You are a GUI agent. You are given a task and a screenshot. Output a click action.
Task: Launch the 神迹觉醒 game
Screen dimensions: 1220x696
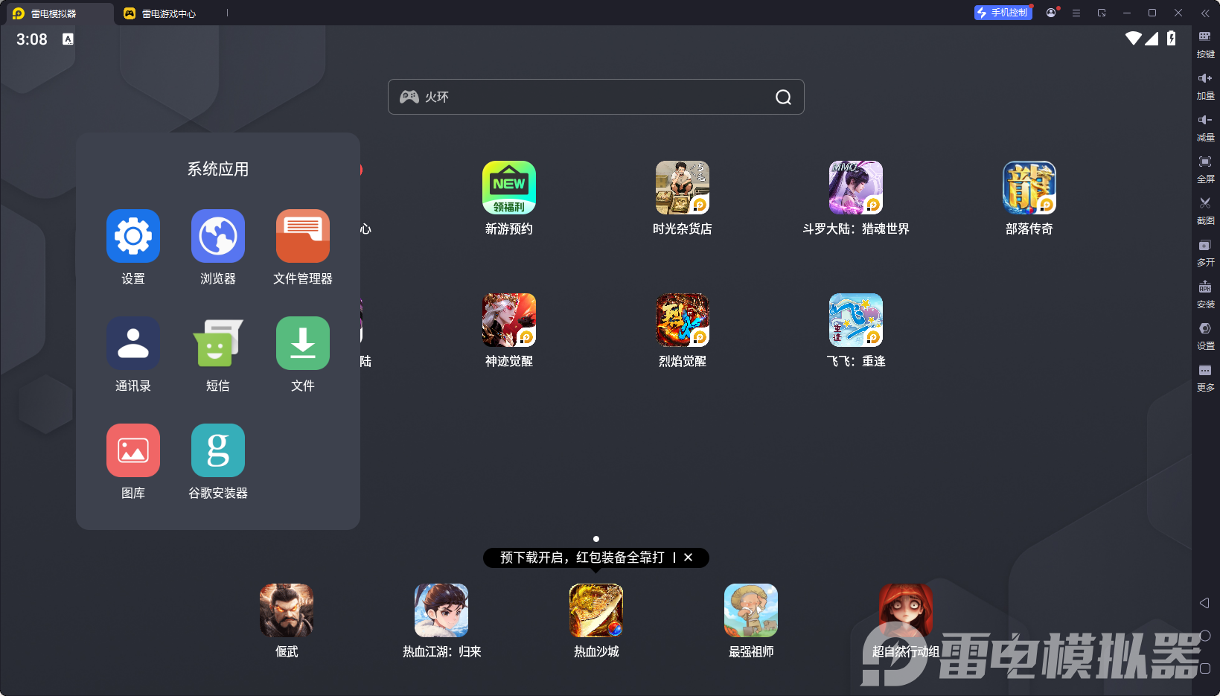(509, 320)
